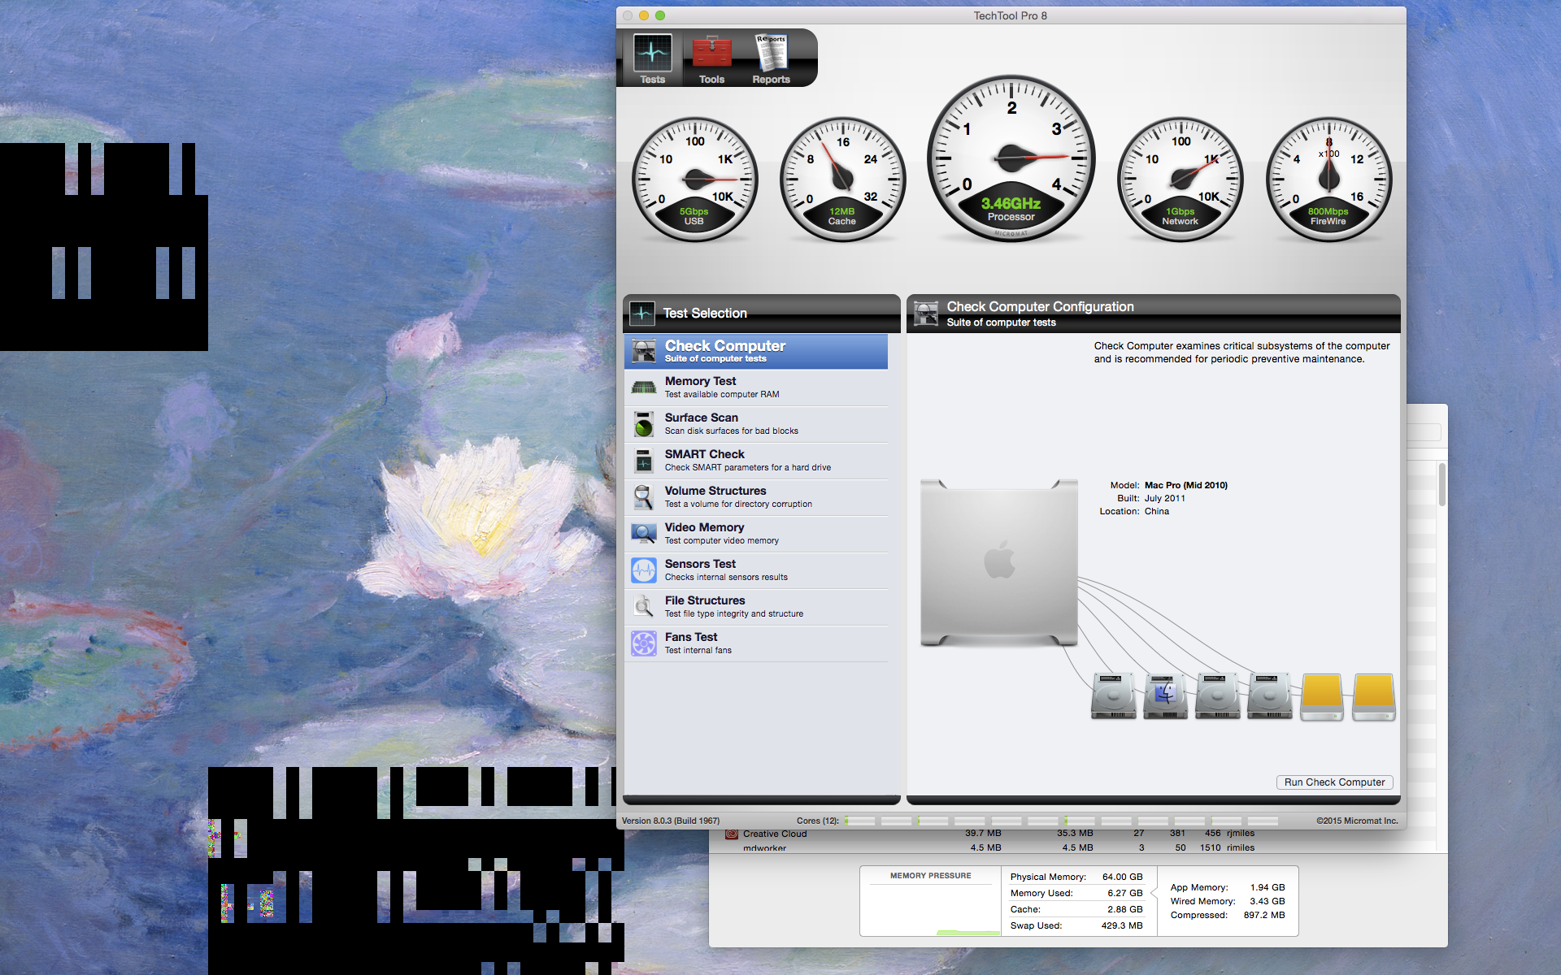Open the Reports section icon

pos(771,58)
